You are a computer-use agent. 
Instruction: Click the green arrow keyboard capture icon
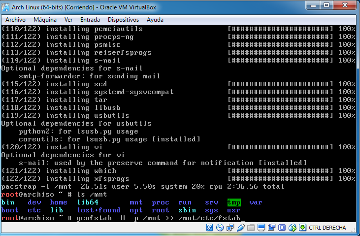pos(302,228)
